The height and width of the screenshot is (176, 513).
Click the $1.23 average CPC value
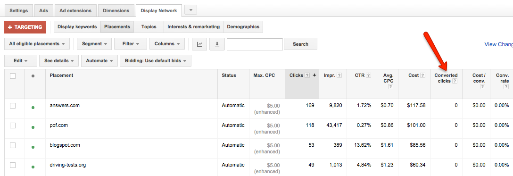[387, 165]
